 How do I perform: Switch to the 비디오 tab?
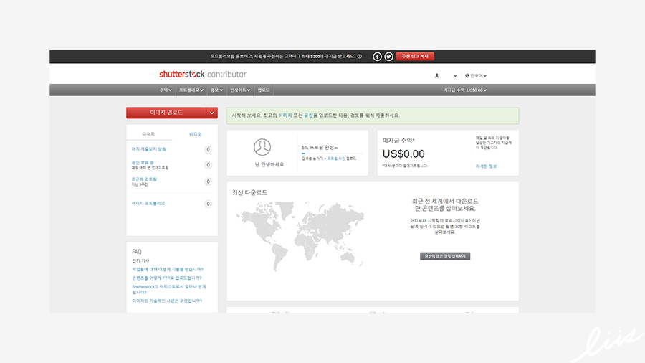[195, 134]
